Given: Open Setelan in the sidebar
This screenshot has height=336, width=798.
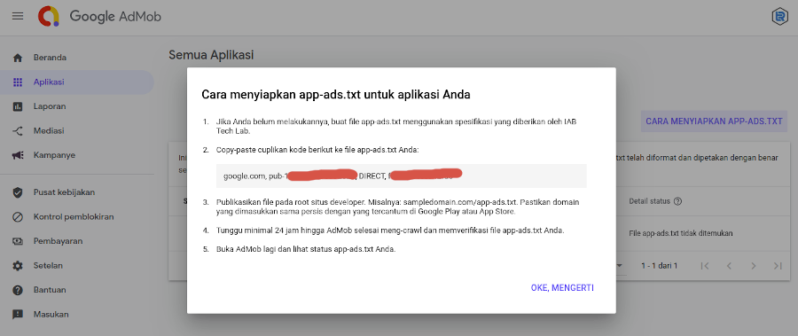Looking at the screenshot, I should point(77,266).
